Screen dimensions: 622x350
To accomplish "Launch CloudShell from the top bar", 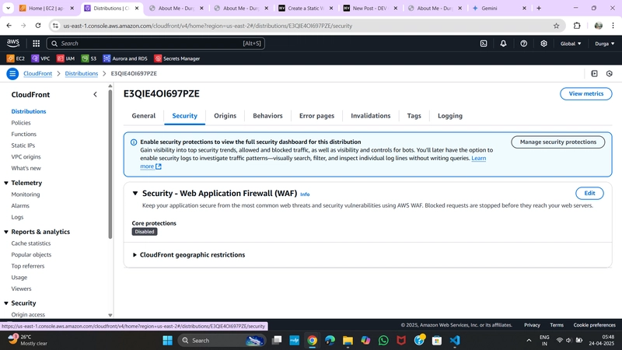I will (484, 44).
